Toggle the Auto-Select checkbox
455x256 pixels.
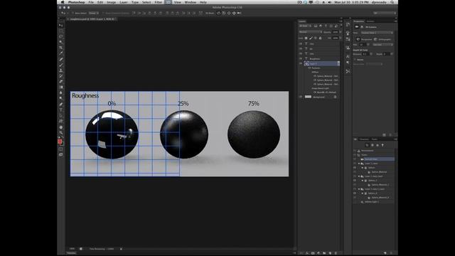(x=73, y=13)
